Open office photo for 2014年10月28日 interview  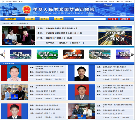click(82, 111)
